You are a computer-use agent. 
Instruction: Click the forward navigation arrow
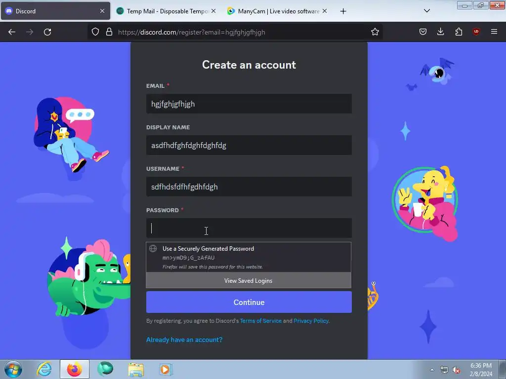pyautogui.click(x=30, y=32)
